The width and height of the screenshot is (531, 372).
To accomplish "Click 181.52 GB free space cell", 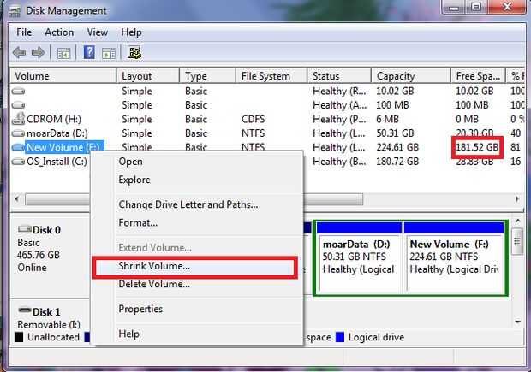I will pos(477,147).
